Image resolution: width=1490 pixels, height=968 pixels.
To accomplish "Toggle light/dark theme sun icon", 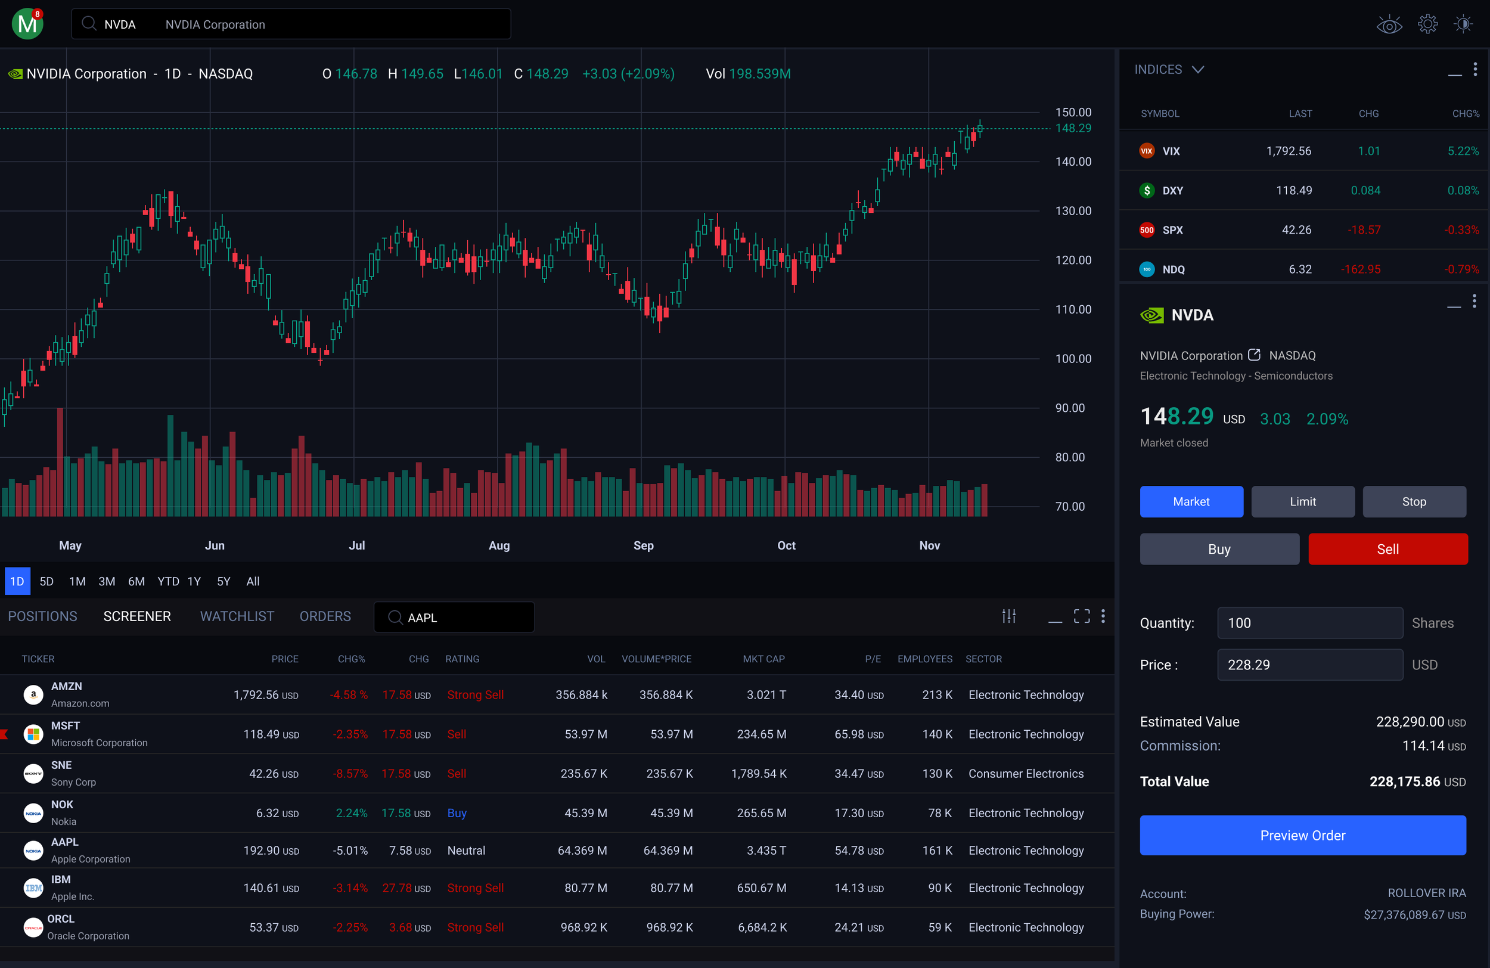I will [1463, 24].
